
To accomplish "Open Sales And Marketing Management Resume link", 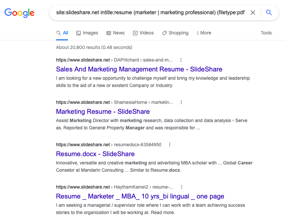I will click(139, 69).
